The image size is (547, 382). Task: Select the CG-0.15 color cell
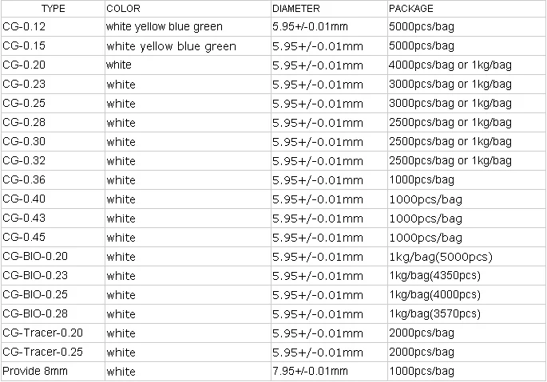click(171, 46)
